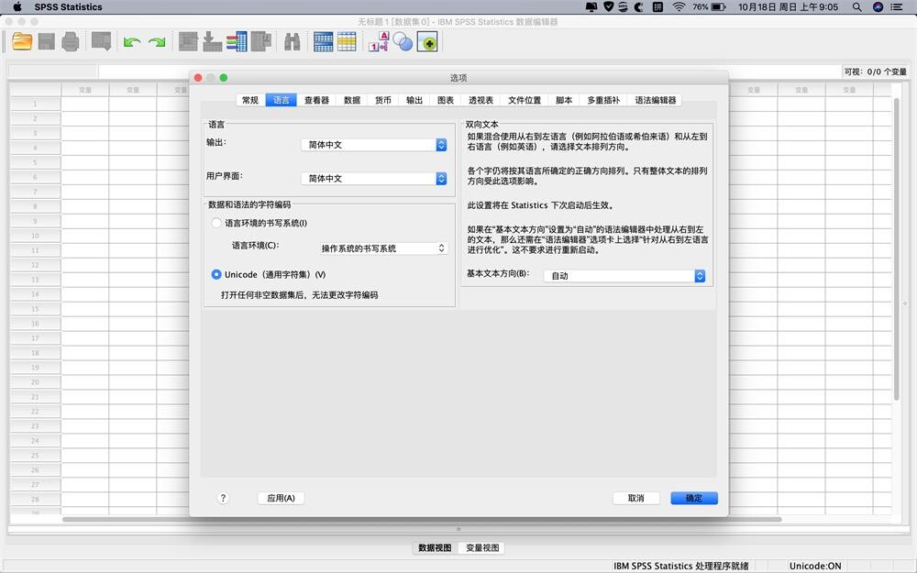Click the Save floppy disk toolbar icon

[46, 41]
